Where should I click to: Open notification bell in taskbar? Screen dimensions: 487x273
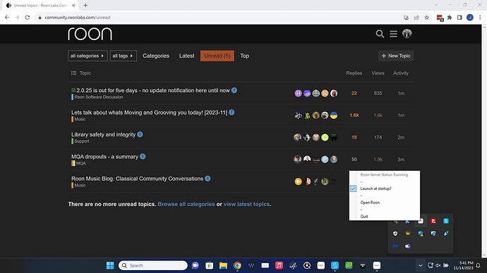(x=479, y=265)
